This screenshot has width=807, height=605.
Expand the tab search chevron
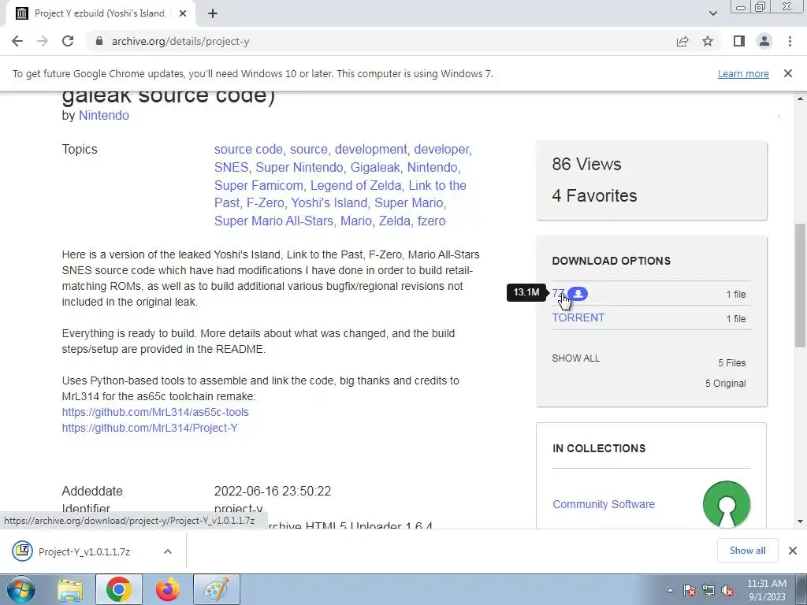(x=712, y=13)
